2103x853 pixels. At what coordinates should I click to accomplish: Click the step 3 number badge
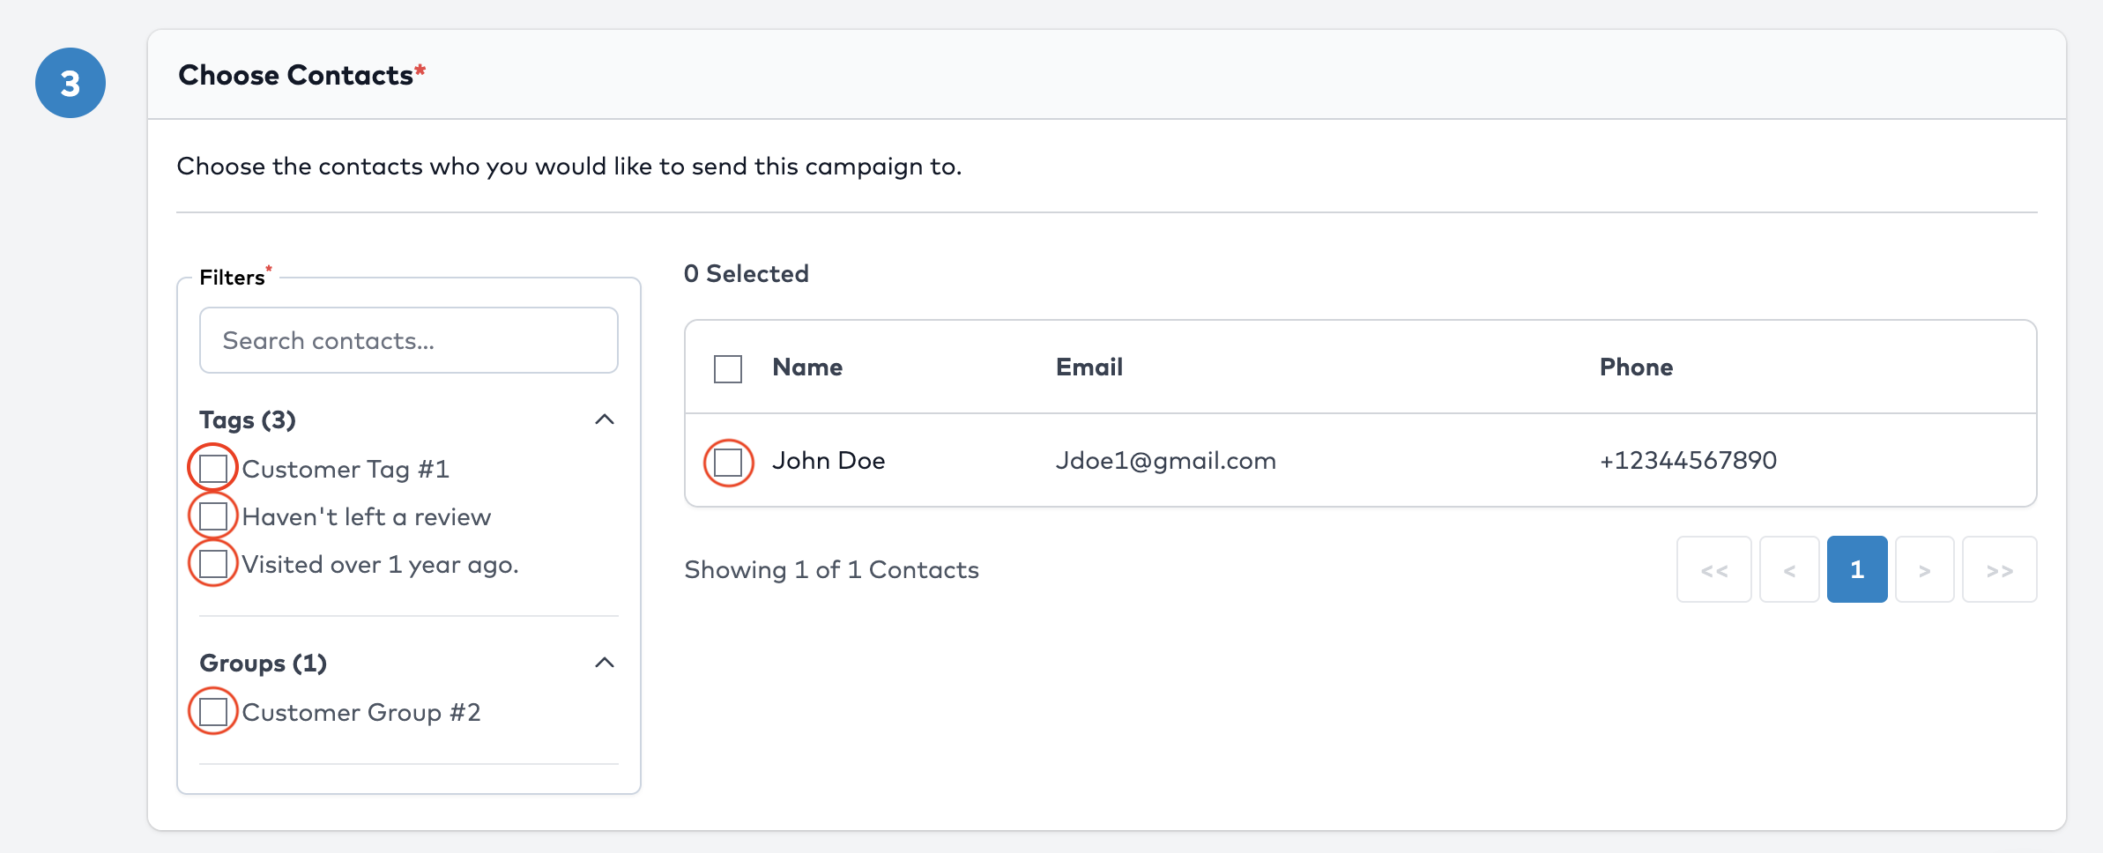71,83
